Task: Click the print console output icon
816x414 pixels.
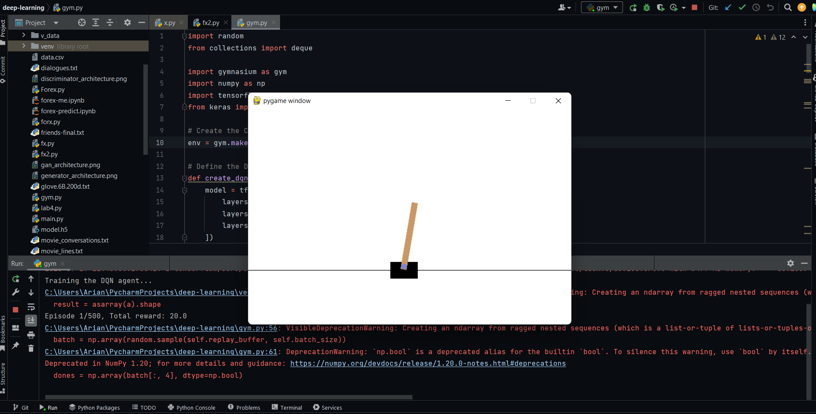Action: (x=31, y=335)
